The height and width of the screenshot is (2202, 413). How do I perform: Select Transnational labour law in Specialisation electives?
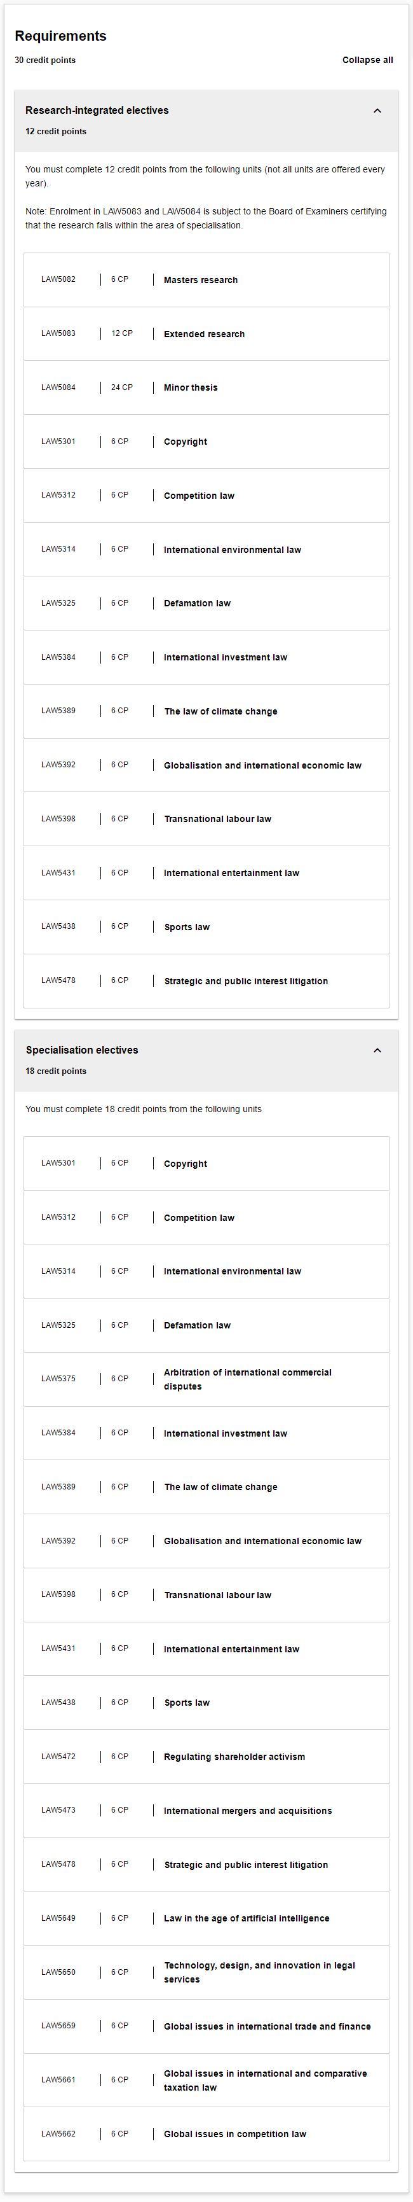pos(207,1594)
